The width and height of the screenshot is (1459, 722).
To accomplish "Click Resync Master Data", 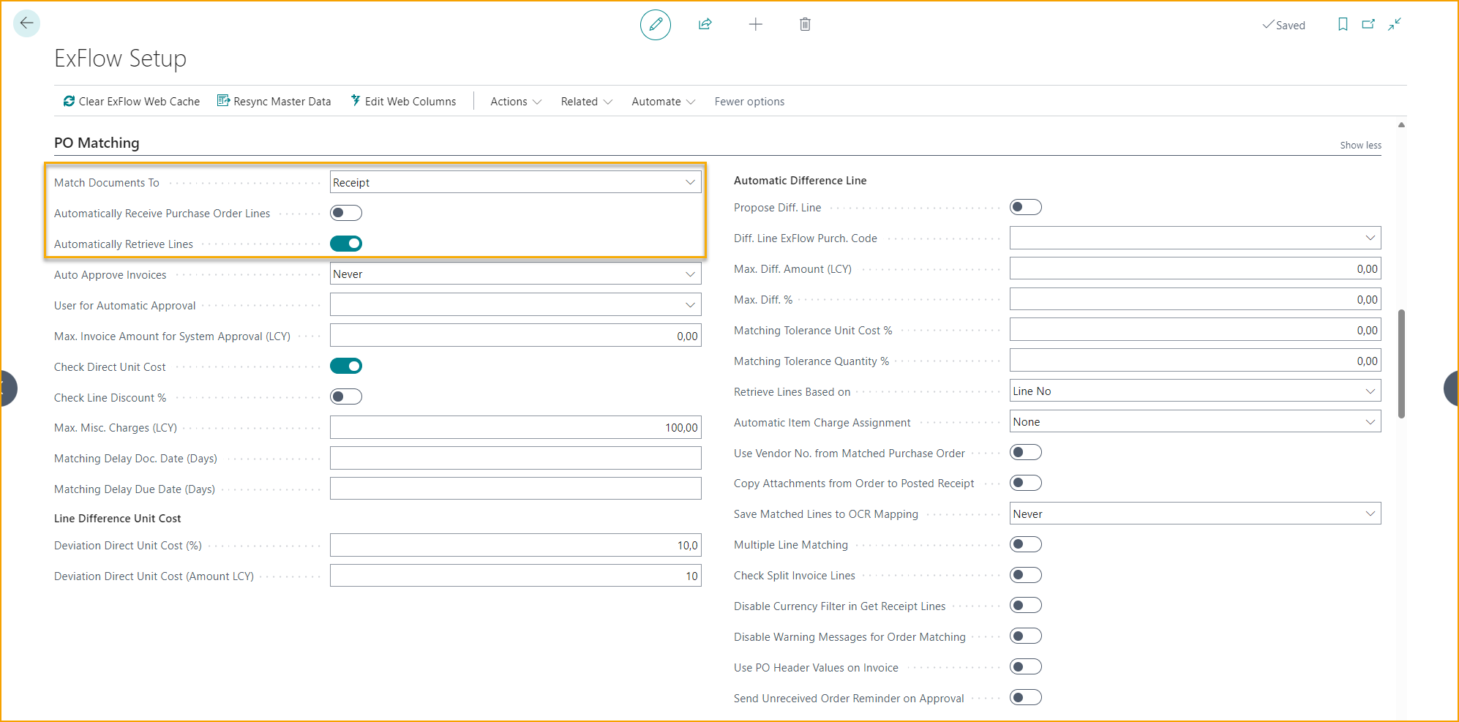I will (x=274, y=101).
